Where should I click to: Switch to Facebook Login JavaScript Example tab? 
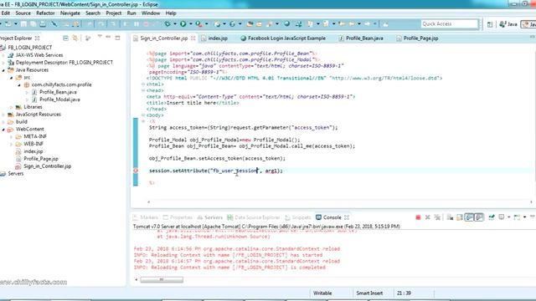pyautogui.click(x=283, y=38)
